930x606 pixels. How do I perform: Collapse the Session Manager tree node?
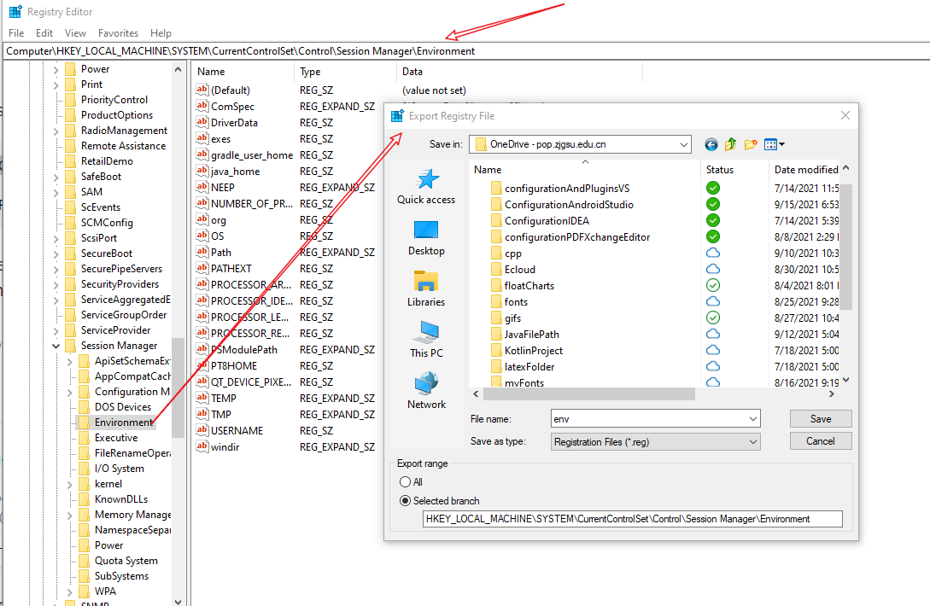56,345
